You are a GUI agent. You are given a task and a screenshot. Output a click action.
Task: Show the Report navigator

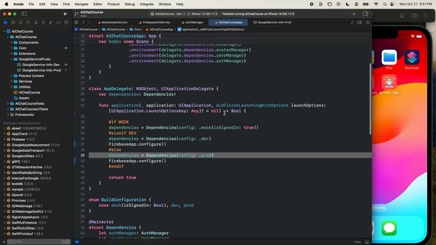(x=66, y=22)
